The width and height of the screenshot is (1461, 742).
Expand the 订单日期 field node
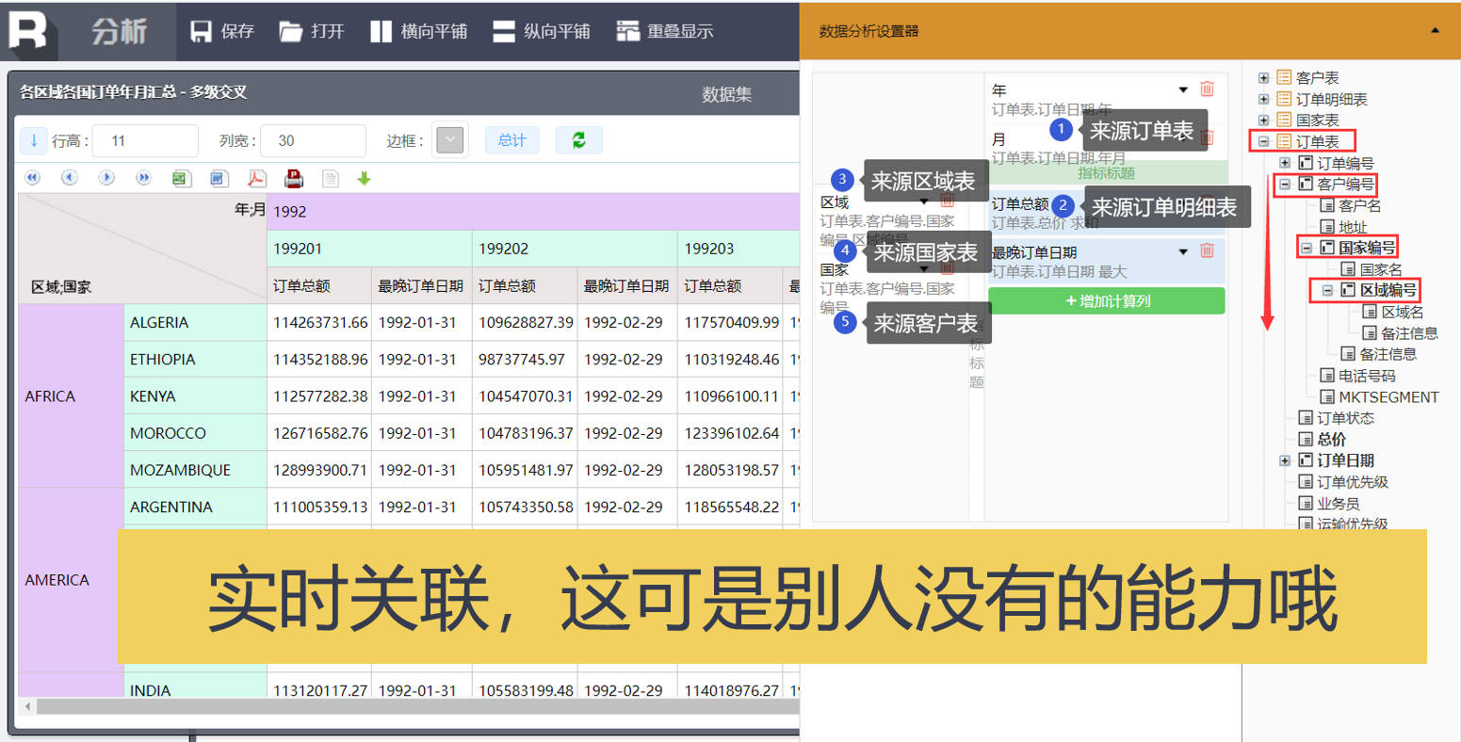[x=1285, y=460]
